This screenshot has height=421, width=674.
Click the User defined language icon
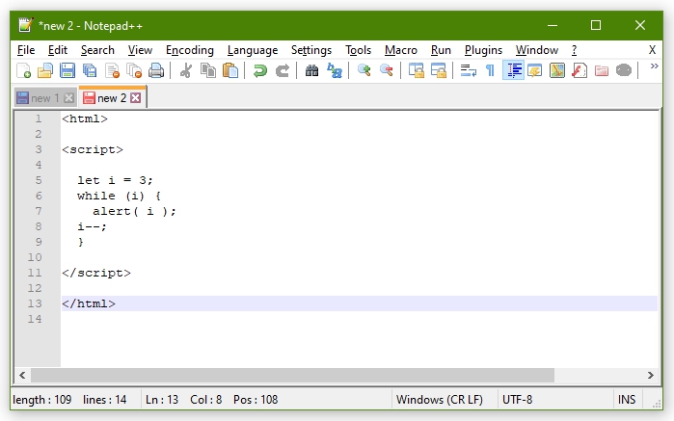(535, 70)
